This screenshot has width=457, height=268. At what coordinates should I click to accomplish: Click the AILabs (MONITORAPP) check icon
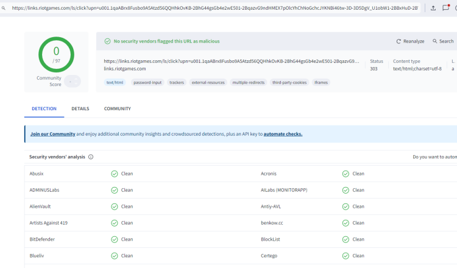pyautogui.click(x=345, y=190)
